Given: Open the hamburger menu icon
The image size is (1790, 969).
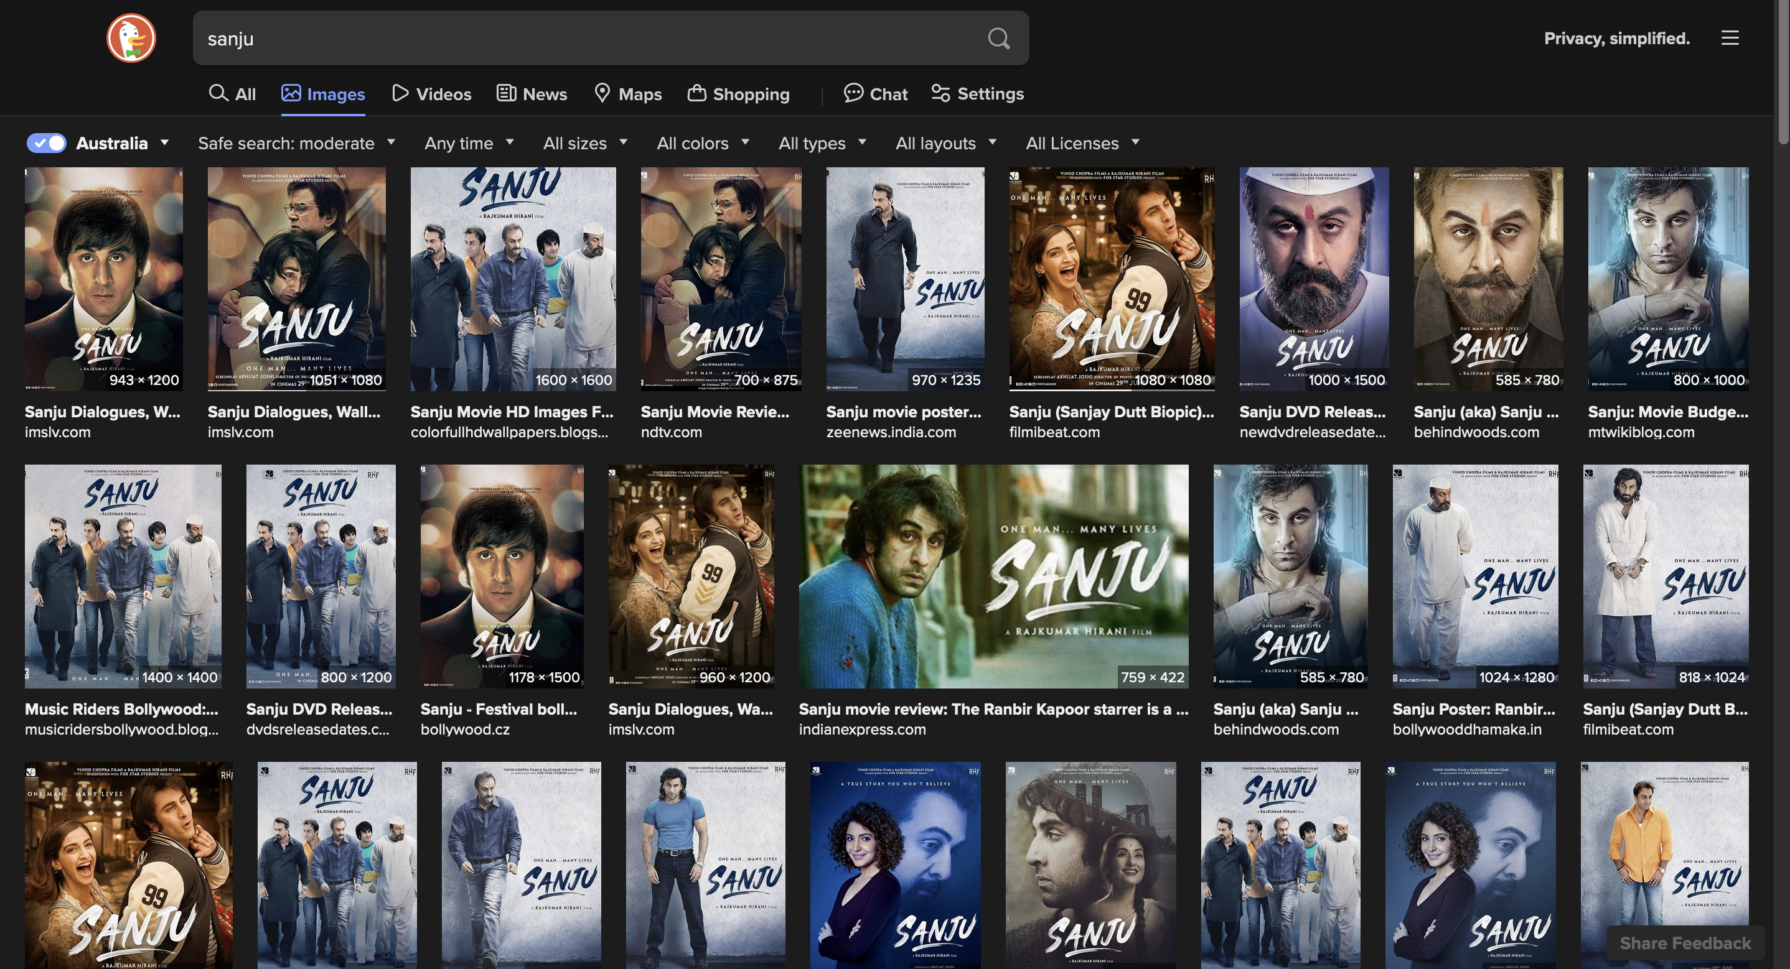Looking at the screenshot, I should click(1730, 37).
